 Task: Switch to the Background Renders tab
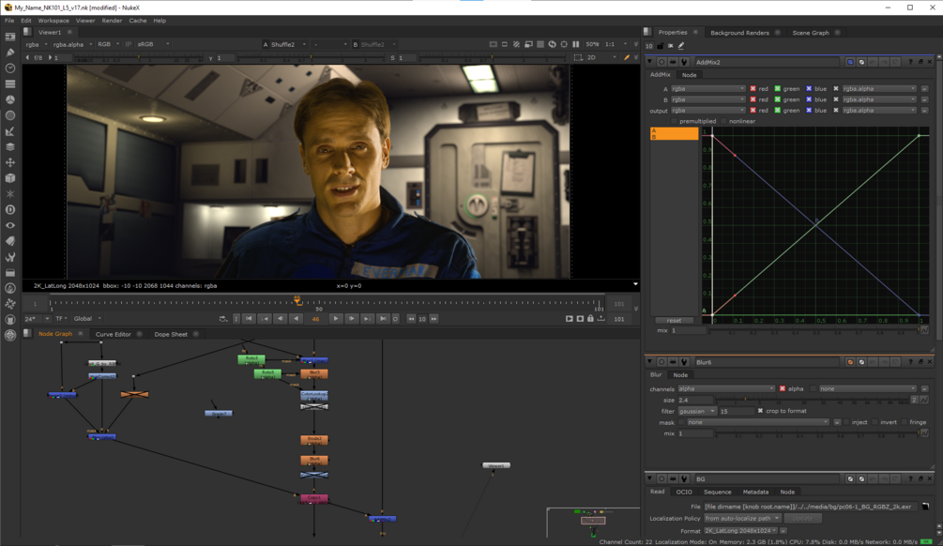(739, 33)
